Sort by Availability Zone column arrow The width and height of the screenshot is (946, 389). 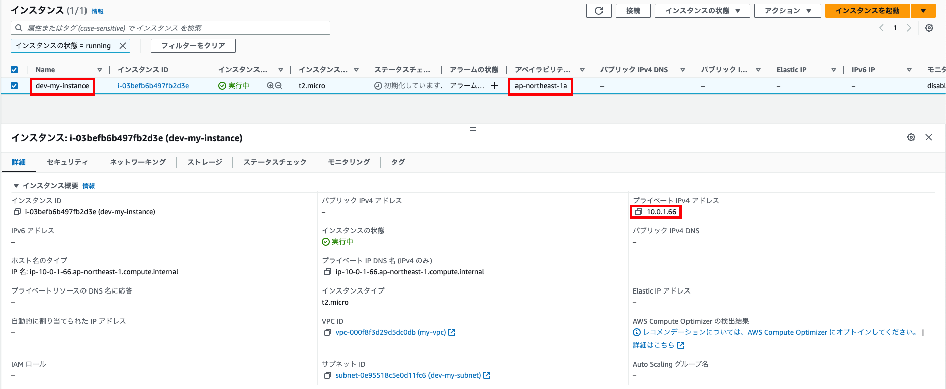pos(582,70)
